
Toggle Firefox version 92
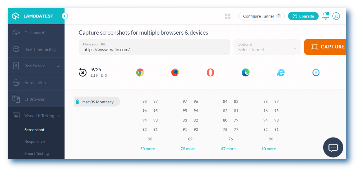pyautogui.click(x=196, y=120)
